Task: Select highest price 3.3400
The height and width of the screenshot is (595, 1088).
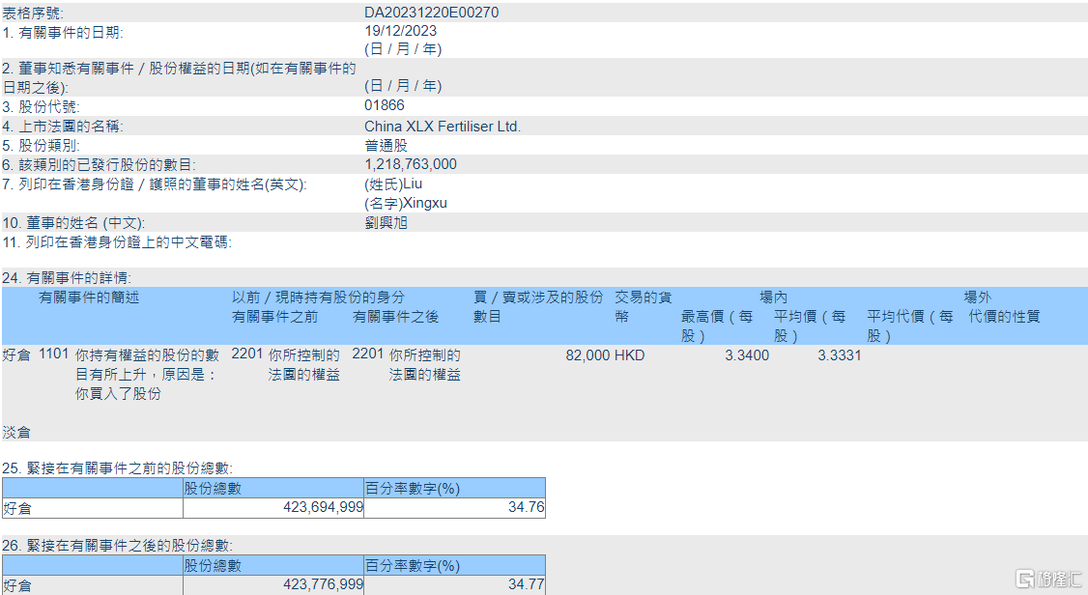Action: (747, 355)
